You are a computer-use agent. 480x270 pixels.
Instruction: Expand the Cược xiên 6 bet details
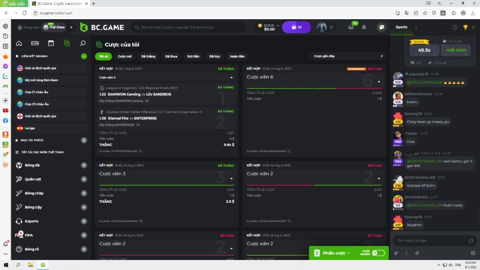[x=379, y=82]
